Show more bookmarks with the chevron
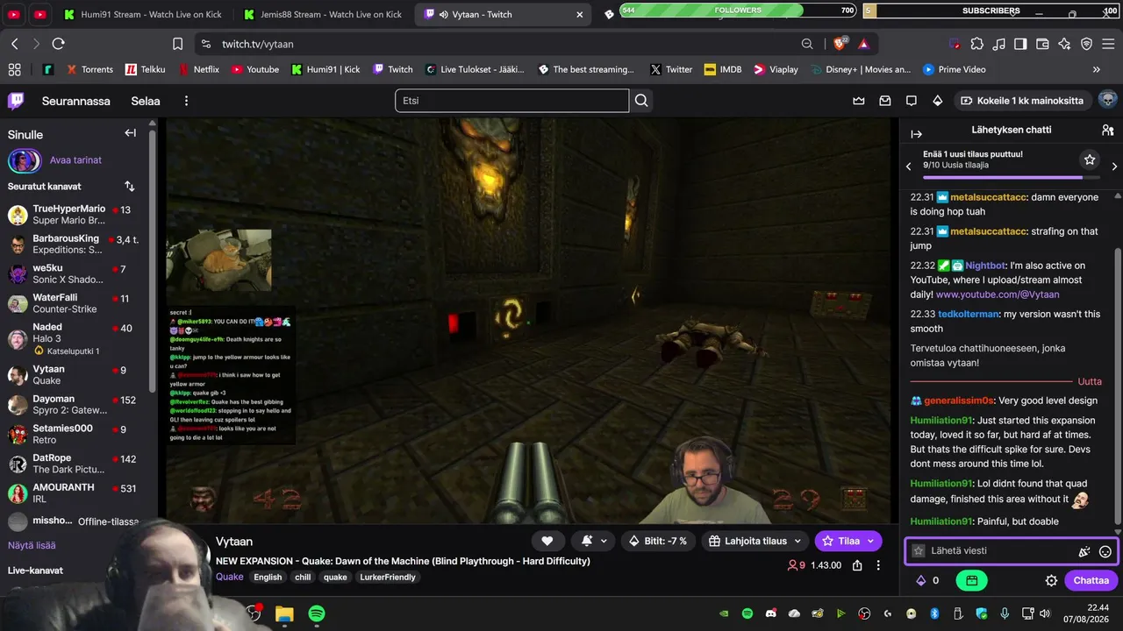Image resolution: width=1123 pixels, height=631 pixels. coord(1096,69)
